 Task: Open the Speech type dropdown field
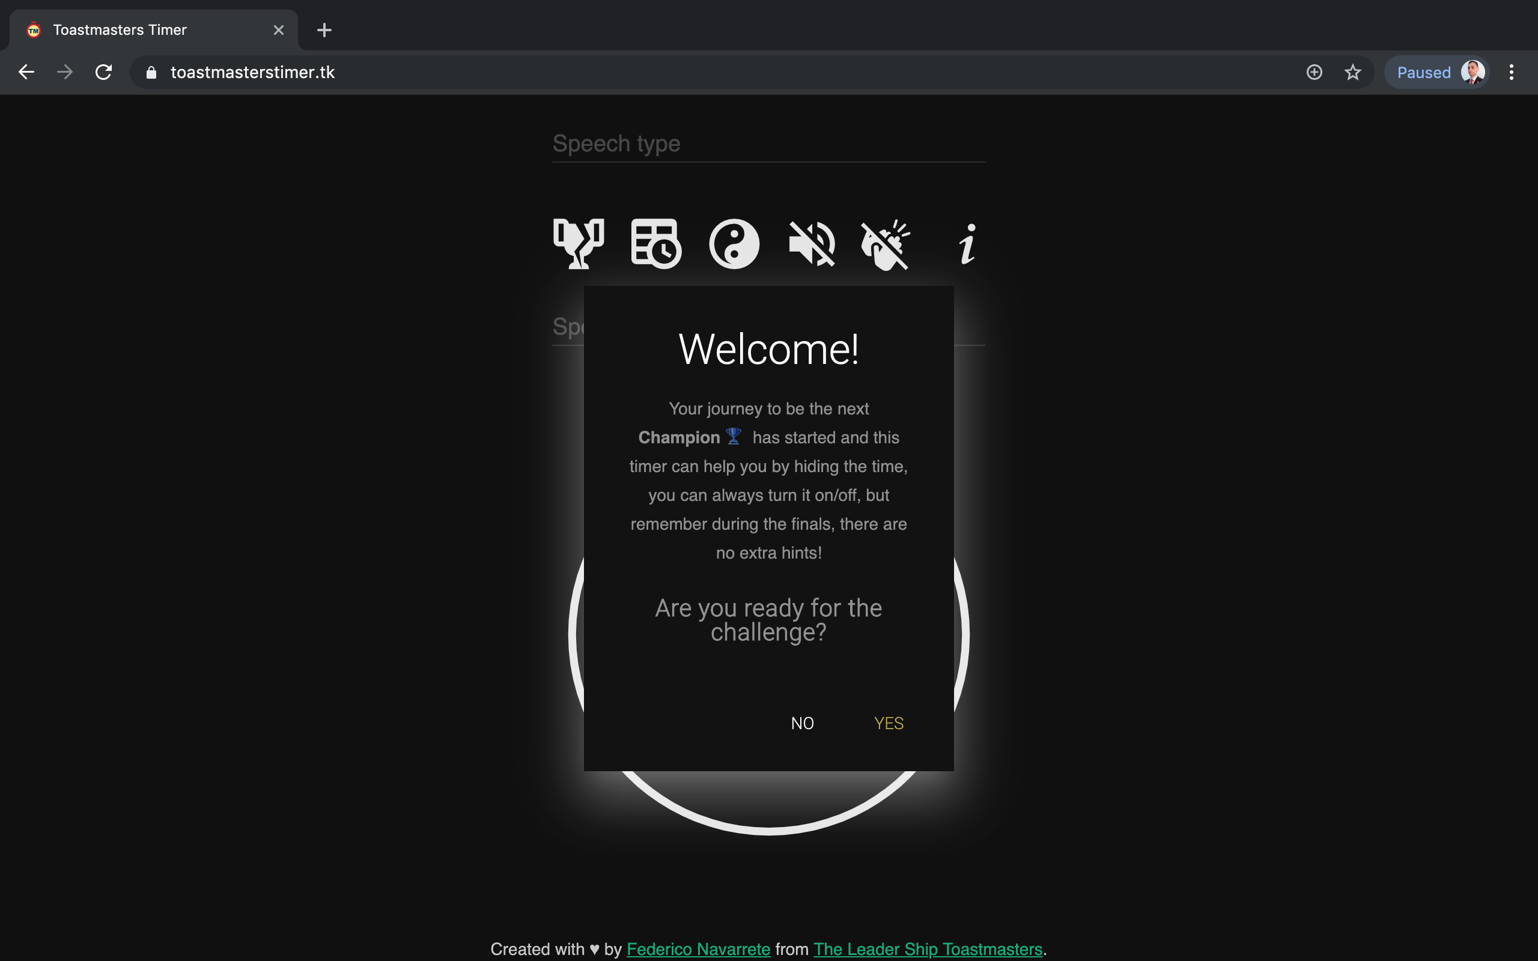click(768, 144)
